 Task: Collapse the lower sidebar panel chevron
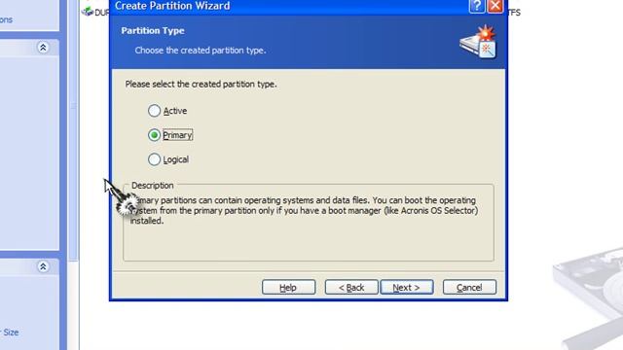(43, 266)
